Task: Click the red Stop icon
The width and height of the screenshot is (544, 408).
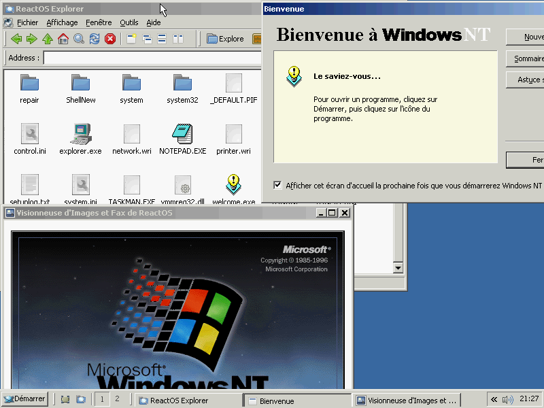Action: coord(110,39)
